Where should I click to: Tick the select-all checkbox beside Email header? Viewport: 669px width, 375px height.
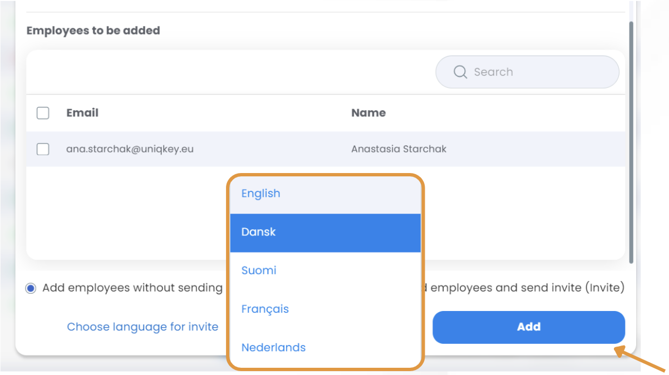[43, 113]
